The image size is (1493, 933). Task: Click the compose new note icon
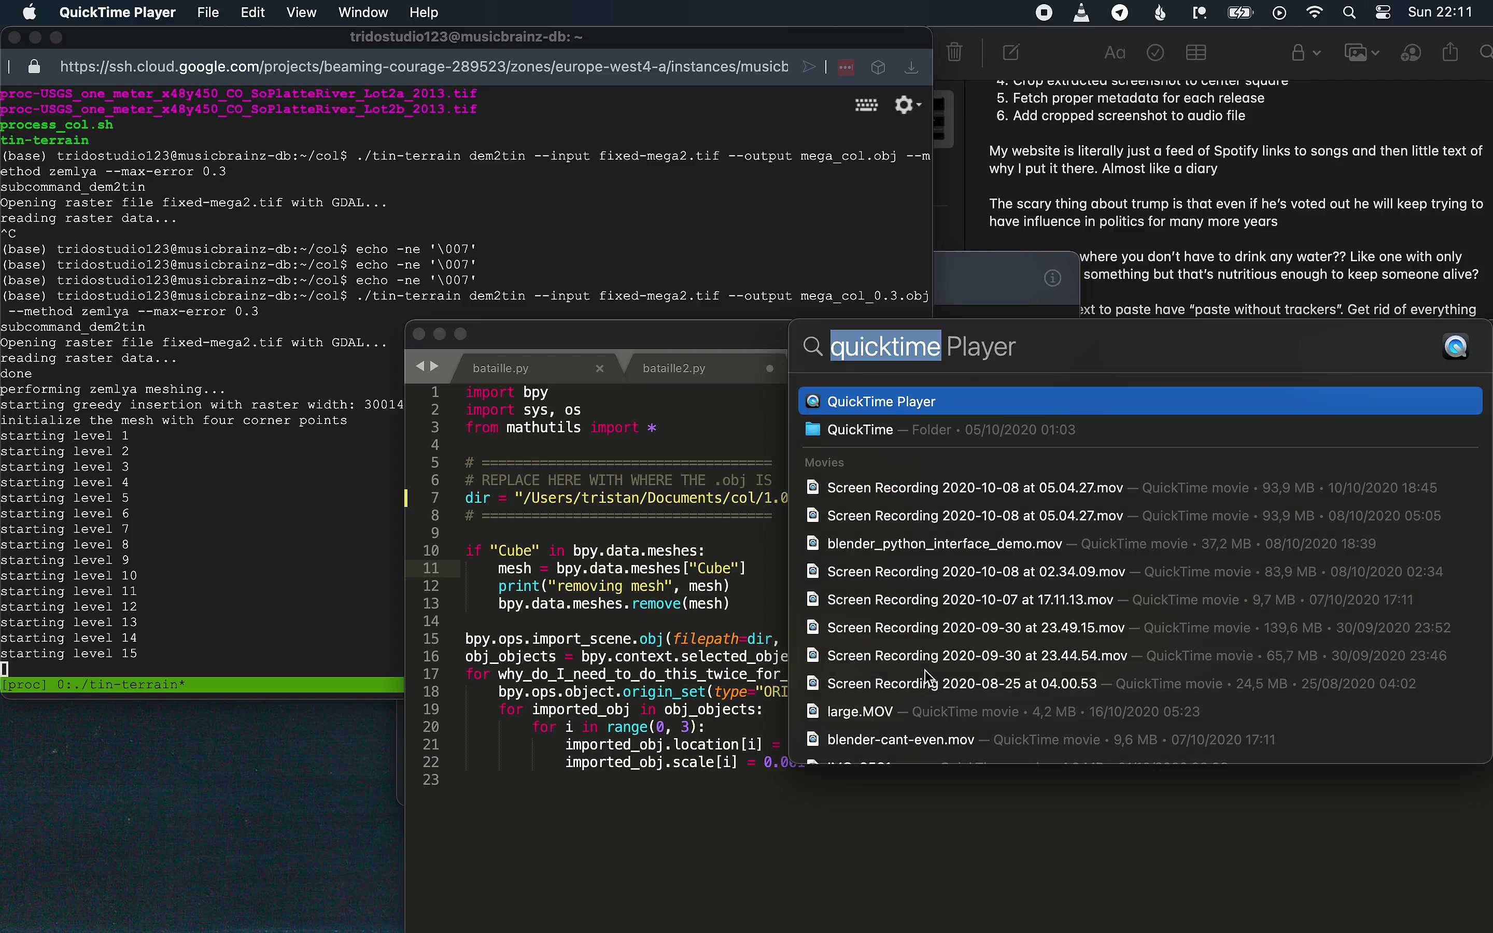[x=1010, y=52]
